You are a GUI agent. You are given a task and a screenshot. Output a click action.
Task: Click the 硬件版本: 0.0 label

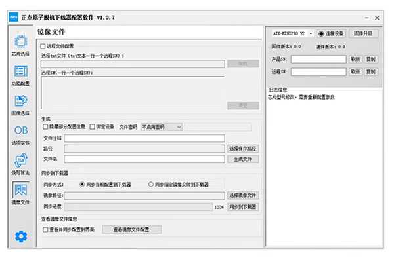pyautogui.click(x=330, y=47)
